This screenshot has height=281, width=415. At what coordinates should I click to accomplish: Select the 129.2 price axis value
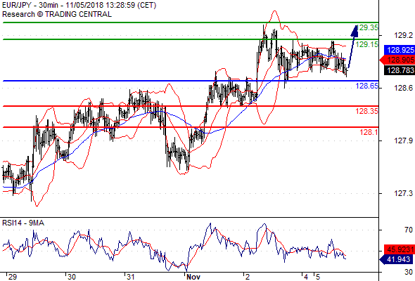pyautogui.click(x=403, y=35)
